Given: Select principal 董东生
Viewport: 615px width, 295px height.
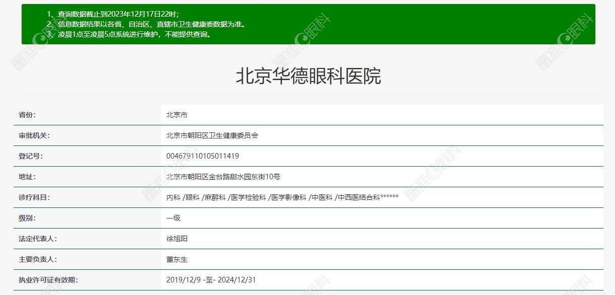Looking at the screenshot, I should (177, 259).
